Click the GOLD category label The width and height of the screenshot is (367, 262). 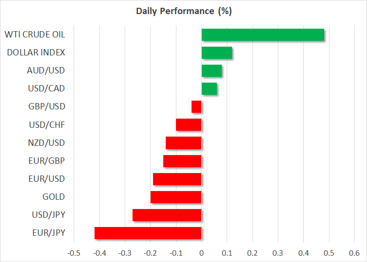(x=54, y=197)
